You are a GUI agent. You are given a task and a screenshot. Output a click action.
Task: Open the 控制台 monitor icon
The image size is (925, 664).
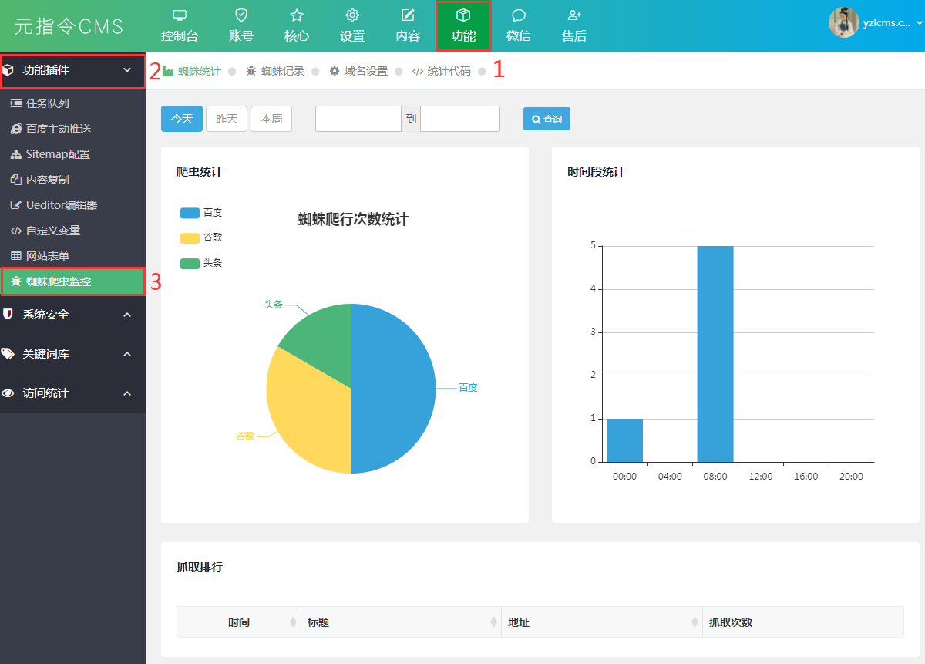click(180, 15)
